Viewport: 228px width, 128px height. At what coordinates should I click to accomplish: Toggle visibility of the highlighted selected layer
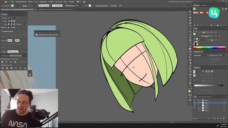point(195,103)
